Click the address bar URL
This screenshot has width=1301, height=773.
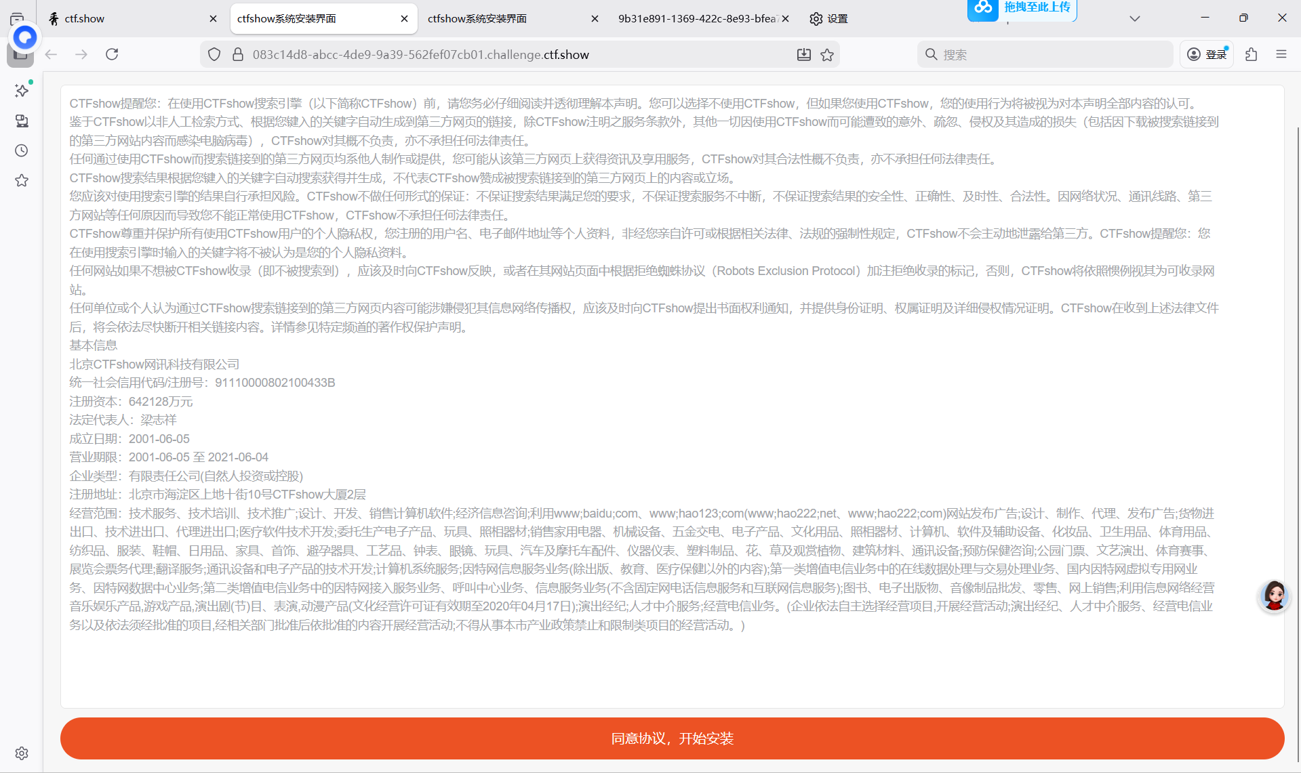tap(420, 54)
